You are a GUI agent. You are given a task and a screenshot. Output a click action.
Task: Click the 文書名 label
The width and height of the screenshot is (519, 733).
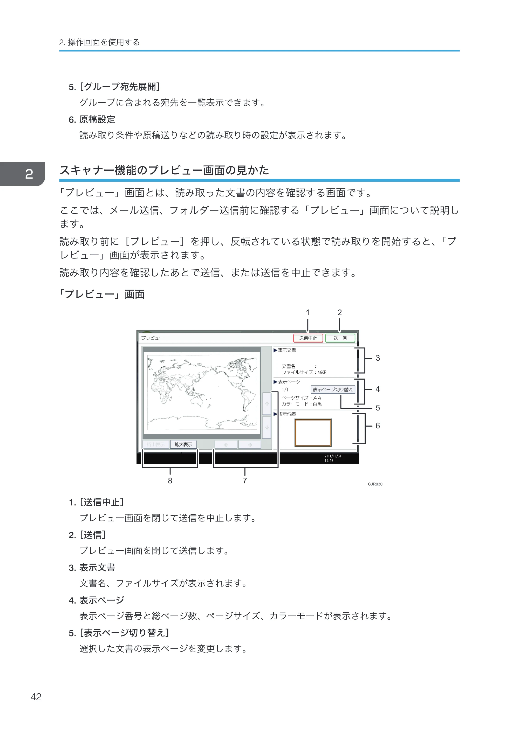click(x=289, y=366)
